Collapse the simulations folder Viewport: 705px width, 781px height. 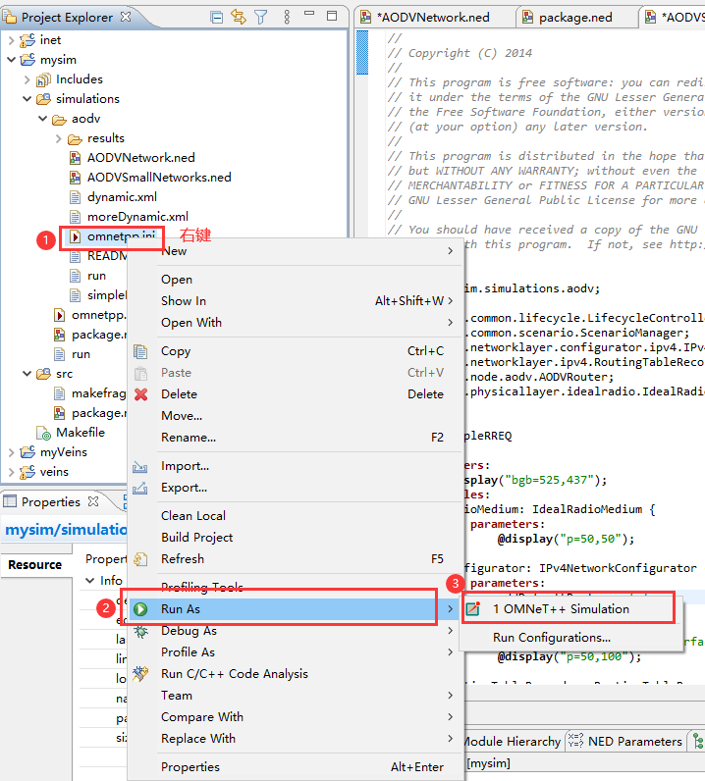click(x=27, y=99)
